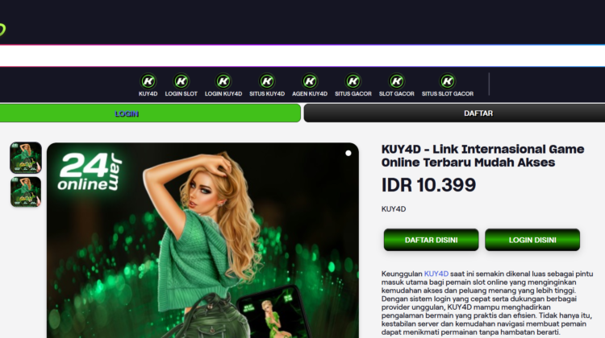This screenshot has height=338, width=605.
Task: Click the main 24 Jam online banner image
Action: coord(203,241)
